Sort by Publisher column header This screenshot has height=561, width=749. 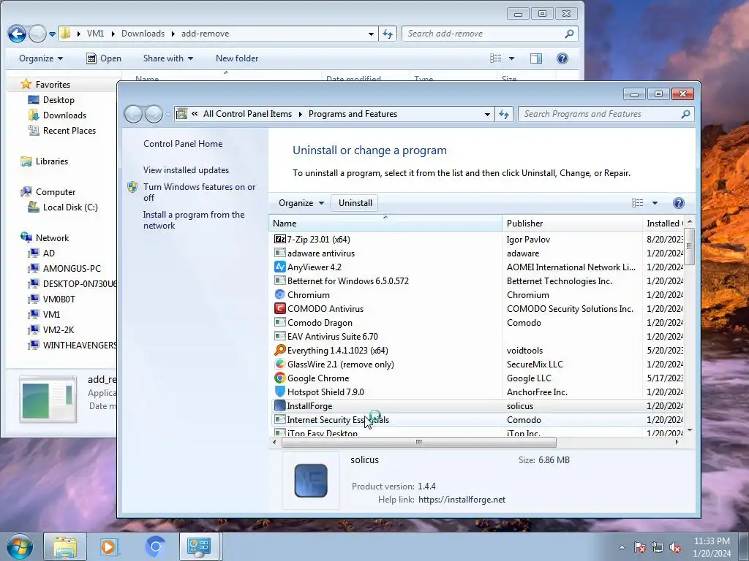(572, 224)
